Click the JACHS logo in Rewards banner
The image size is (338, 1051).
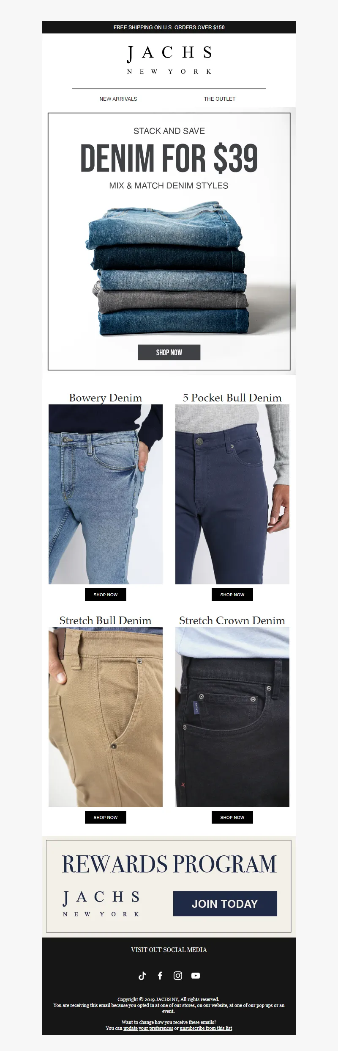coord(101,904)
